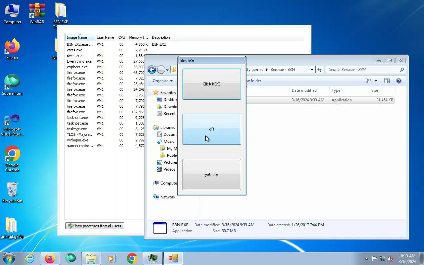Click the Explorer forward navigation button
This screenshot has width=424, height=265.
point(161,70)
